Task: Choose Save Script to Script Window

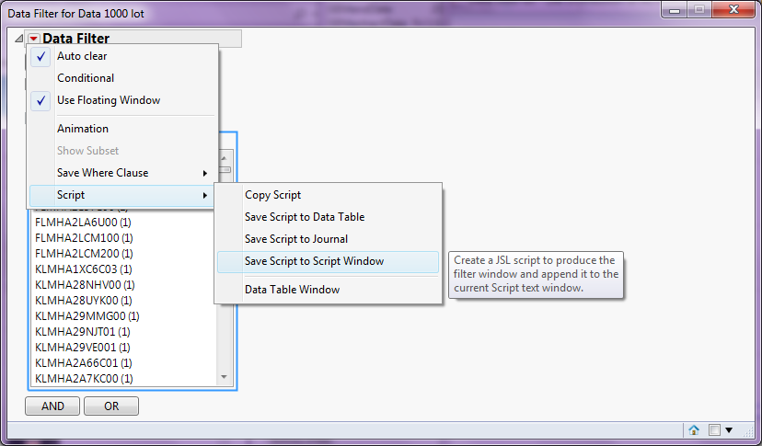Action: [x=328, y=261]
